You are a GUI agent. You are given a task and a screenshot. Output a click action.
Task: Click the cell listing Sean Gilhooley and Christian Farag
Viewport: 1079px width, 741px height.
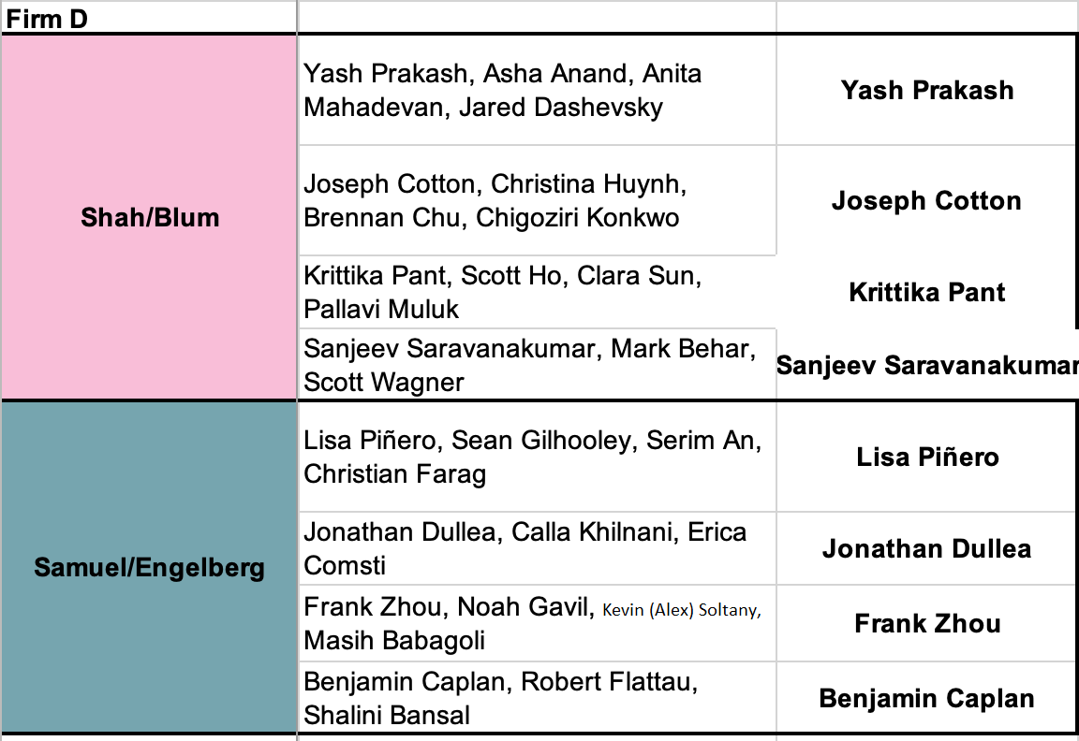536,457
